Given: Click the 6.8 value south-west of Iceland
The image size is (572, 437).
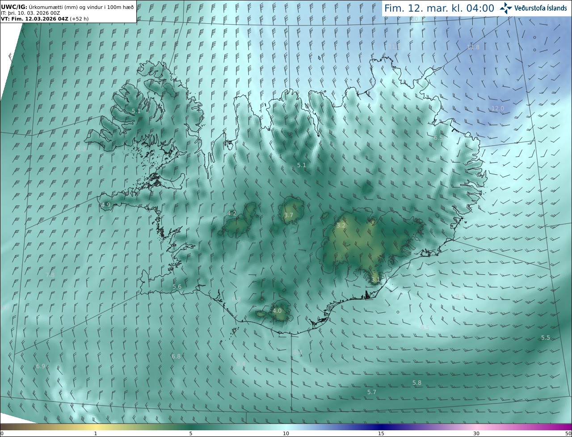Looking at the screenshot, I should pyautogui.click(x=176, y=356).
